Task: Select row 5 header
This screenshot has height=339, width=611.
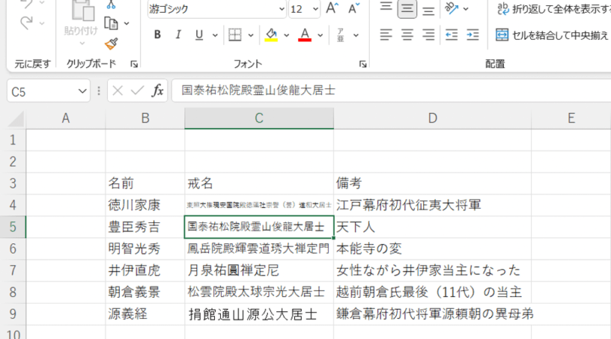Action: click(13, 227)
